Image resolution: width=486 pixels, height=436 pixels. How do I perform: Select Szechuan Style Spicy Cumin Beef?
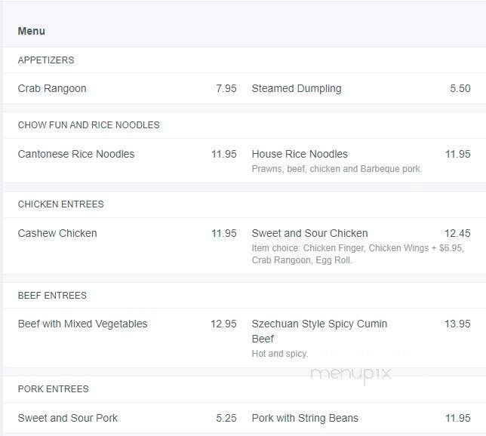pos(319,330)
